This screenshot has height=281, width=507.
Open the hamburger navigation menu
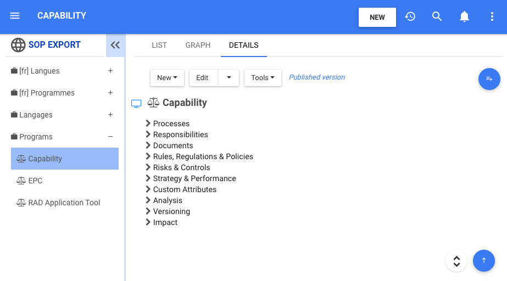15,16
